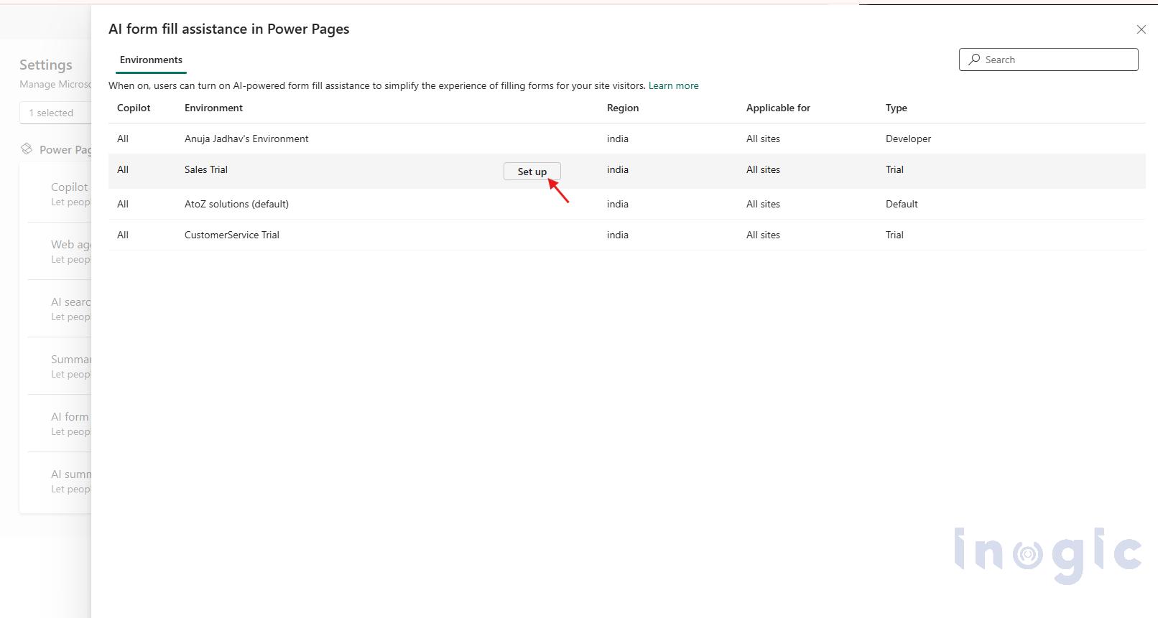The width and height of the screenshot is (1158, 618).
Task: Focus the Search input field
Action: (1048, 60)
